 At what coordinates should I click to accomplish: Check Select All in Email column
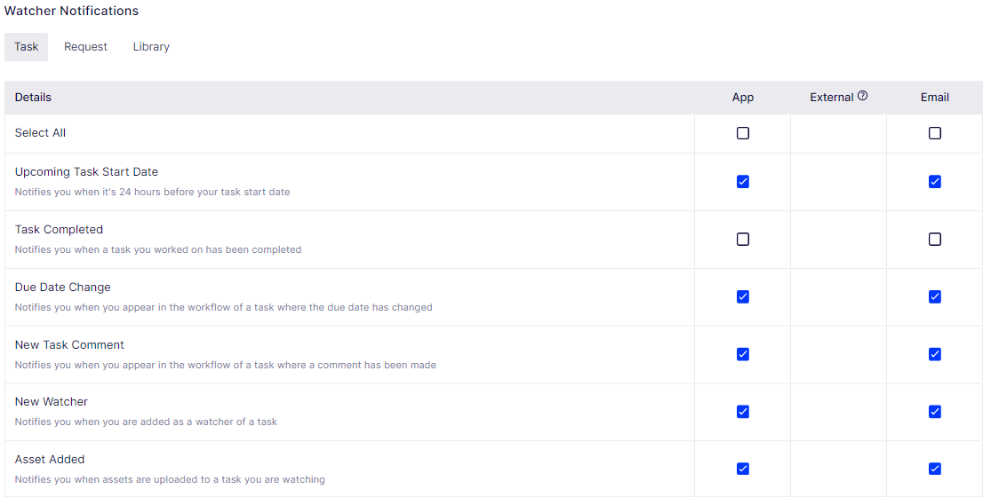pyautogui.click(x=935, y=133)
